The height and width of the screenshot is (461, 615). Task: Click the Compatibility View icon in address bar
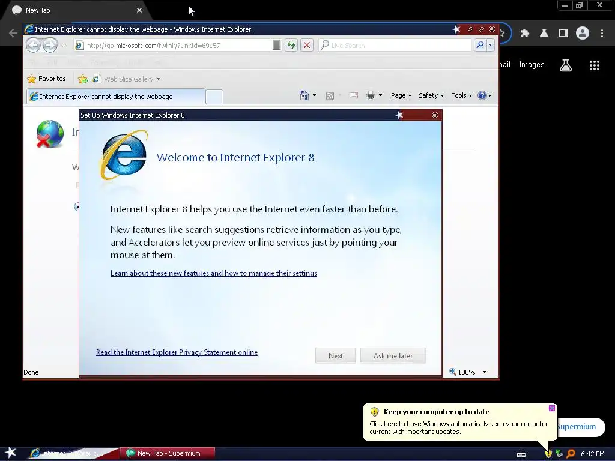(276, 45)
